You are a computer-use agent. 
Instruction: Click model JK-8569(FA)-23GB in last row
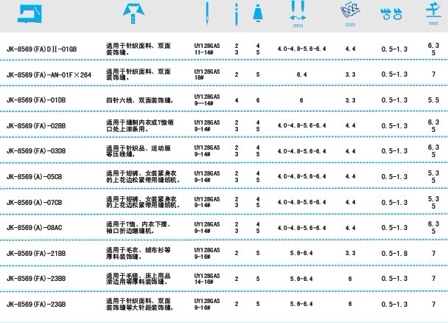pyautogui.click(x=35, y=304)
